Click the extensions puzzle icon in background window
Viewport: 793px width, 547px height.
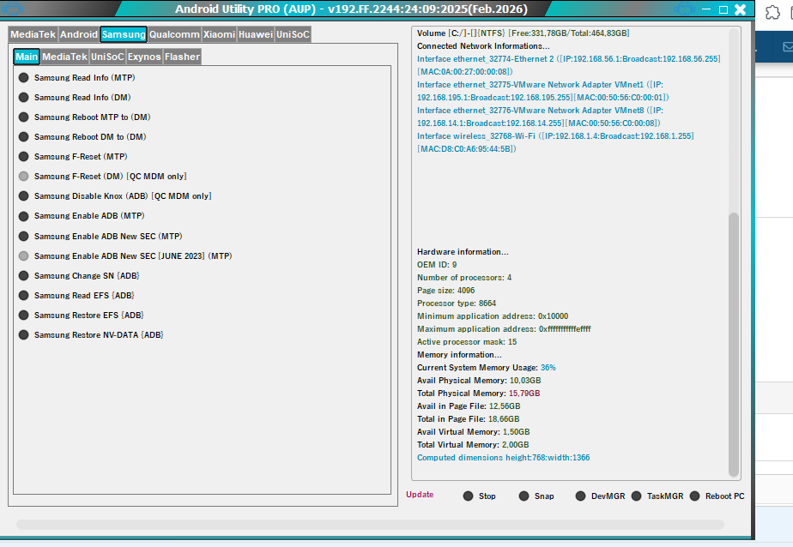(x=772, y=12)
